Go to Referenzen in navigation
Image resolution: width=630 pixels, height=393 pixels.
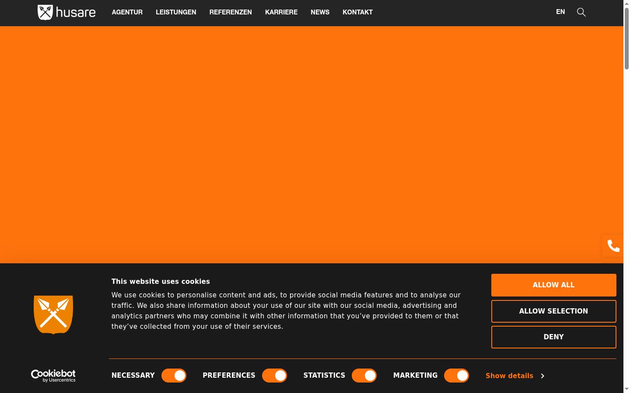point(231,12)
